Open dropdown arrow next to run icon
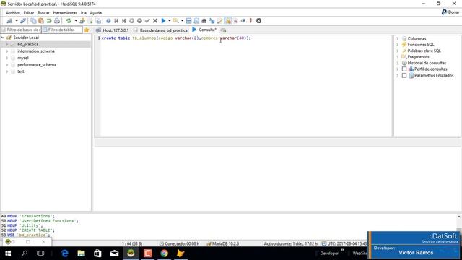 pyautogui.click(x=170, y=21)
